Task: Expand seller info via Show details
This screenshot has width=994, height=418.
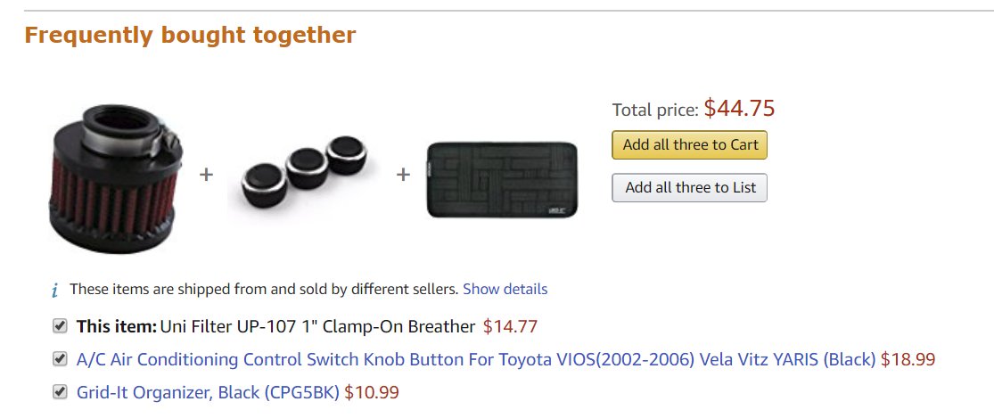Action: [x=505, y=290]
